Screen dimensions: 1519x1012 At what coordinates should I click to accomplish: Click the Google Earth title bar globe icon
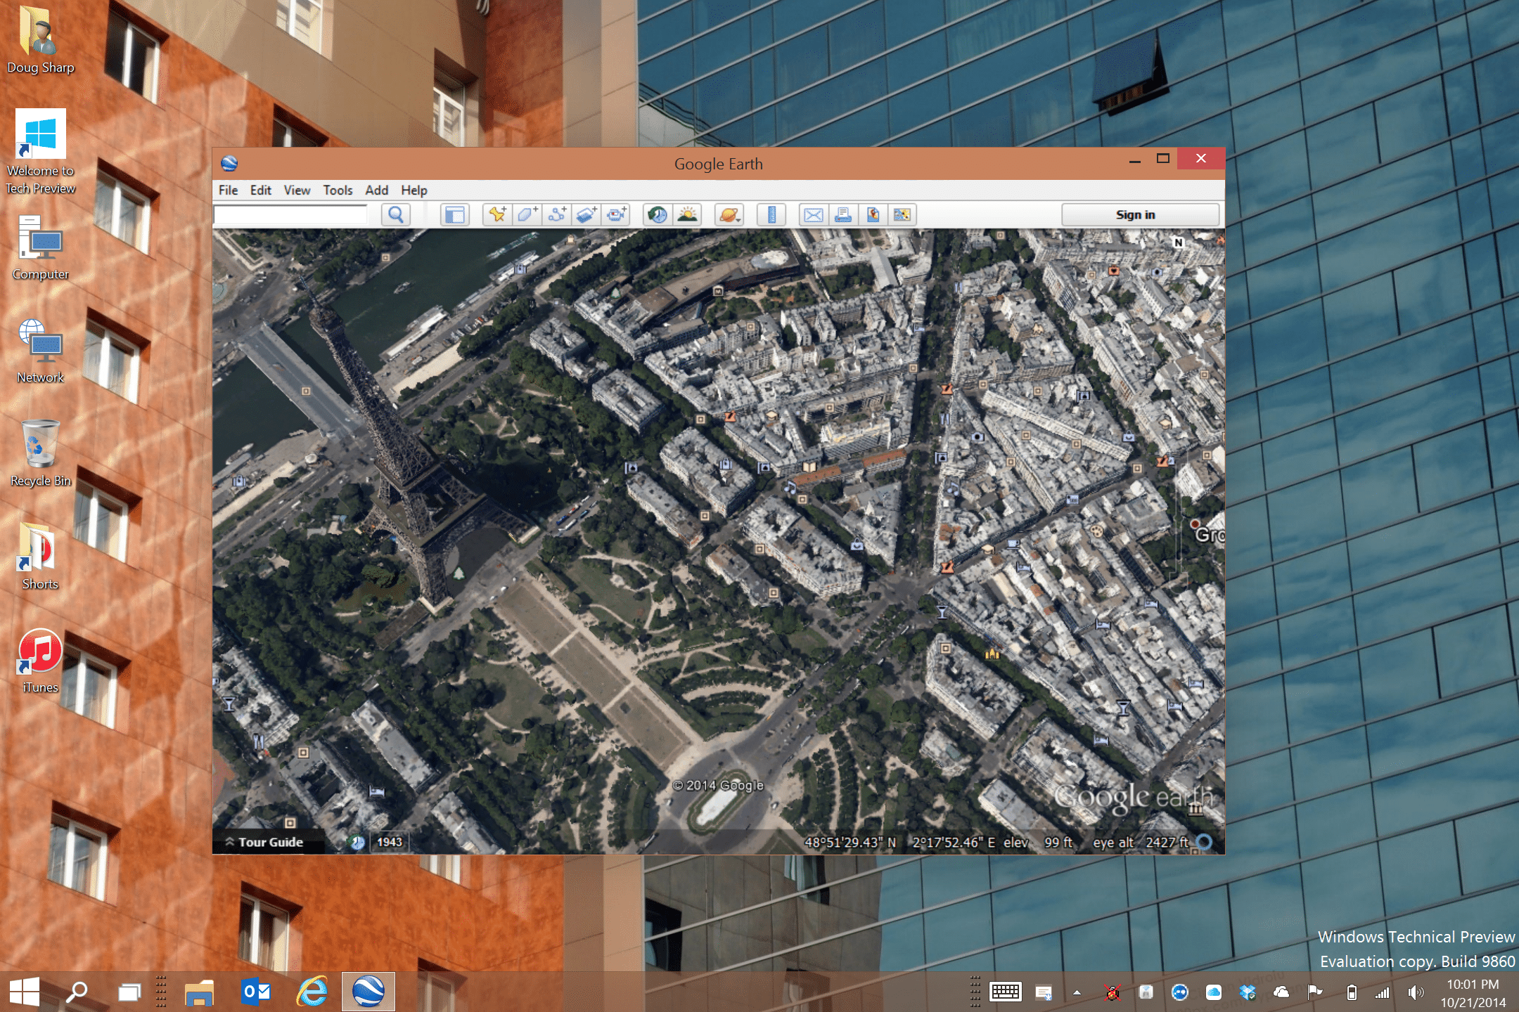point(229,164)
